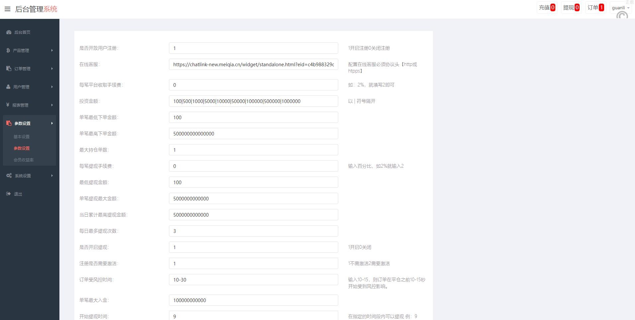
Task: Focus the 投资金额 input field
Action: coord(253,101)
